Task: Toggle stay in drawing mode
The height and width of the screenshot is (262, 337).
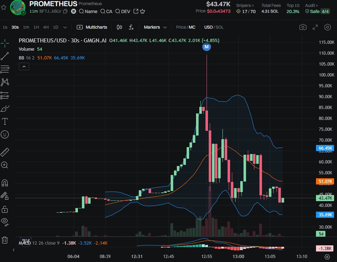Action: click(5, 196)
